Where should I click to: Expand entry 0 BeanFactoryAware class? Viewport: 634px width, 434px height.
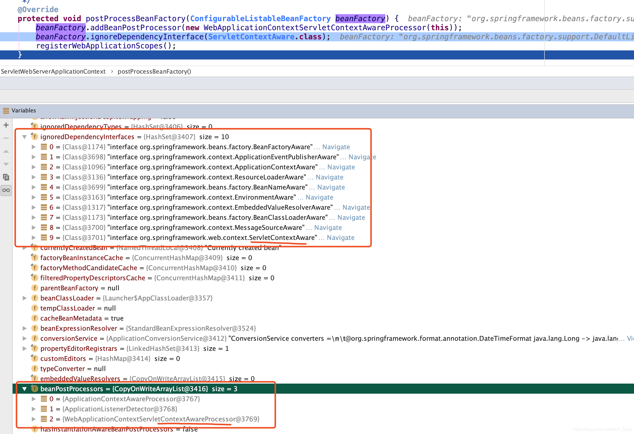[34, 147]
